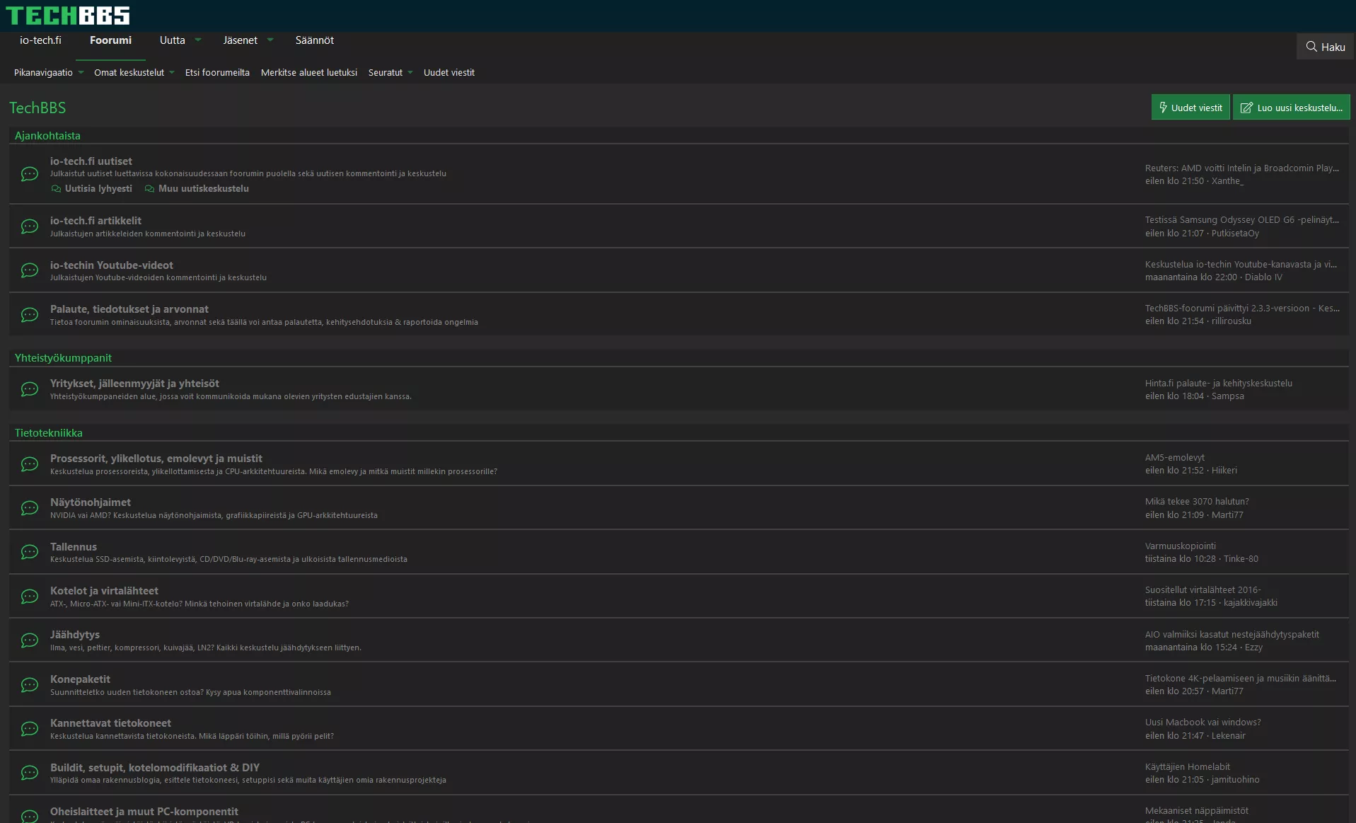This screenshot has height=823, width=1356.
Task: Click the lightning icon on Uudet viestit button
Action: tap(1163, 108)
